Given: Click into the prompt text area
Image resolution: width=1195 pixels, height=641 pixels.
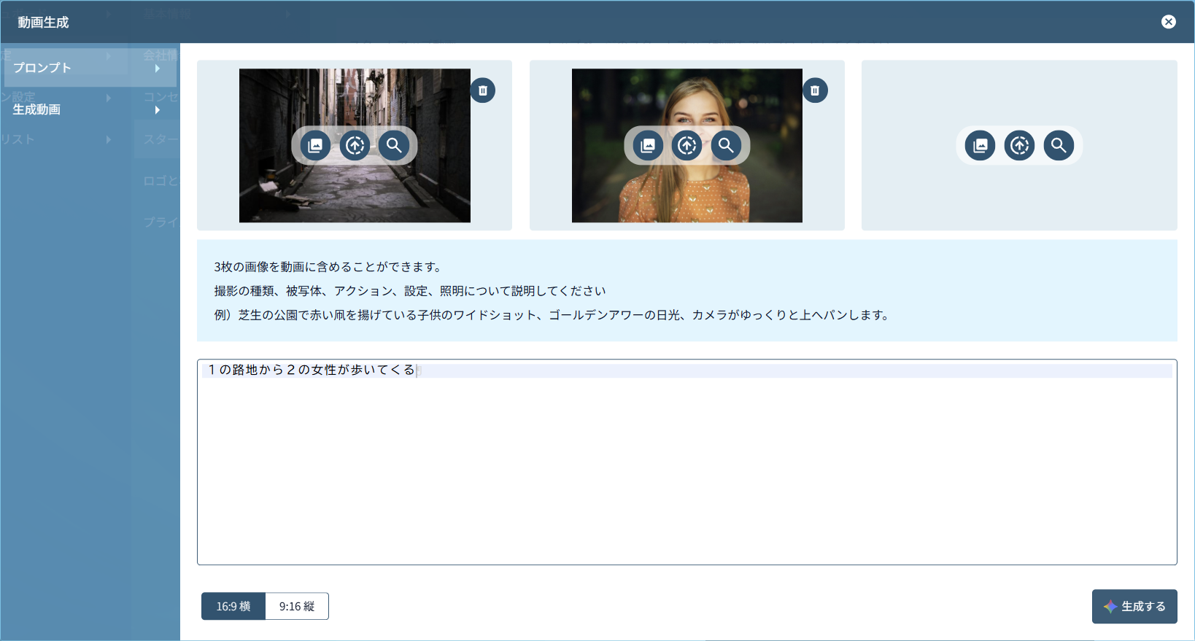Looking at the screenshot, I should [687, 462].
